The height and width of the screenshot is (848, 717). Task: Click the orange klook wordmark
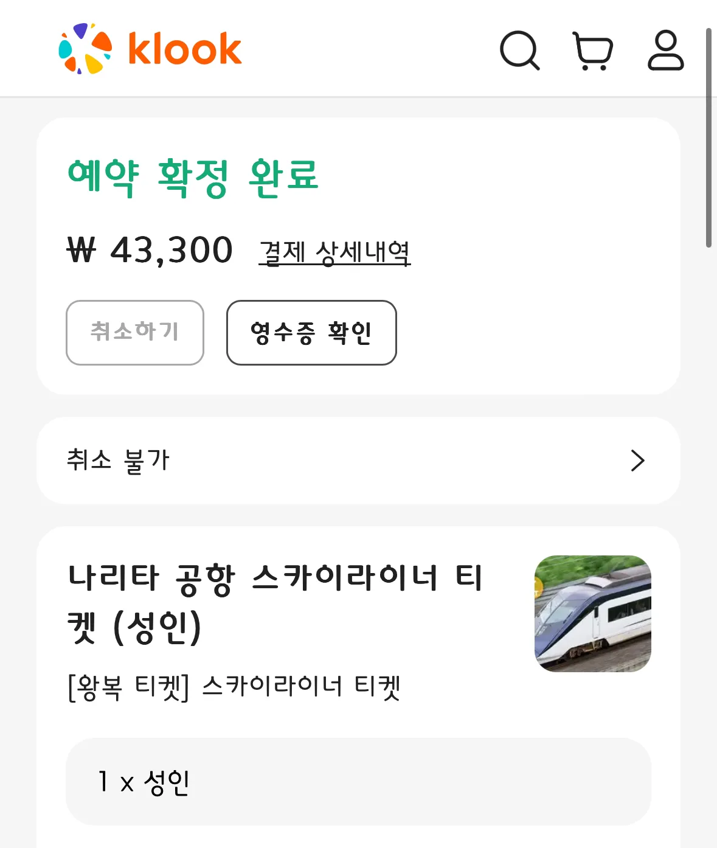pos(185,48)
